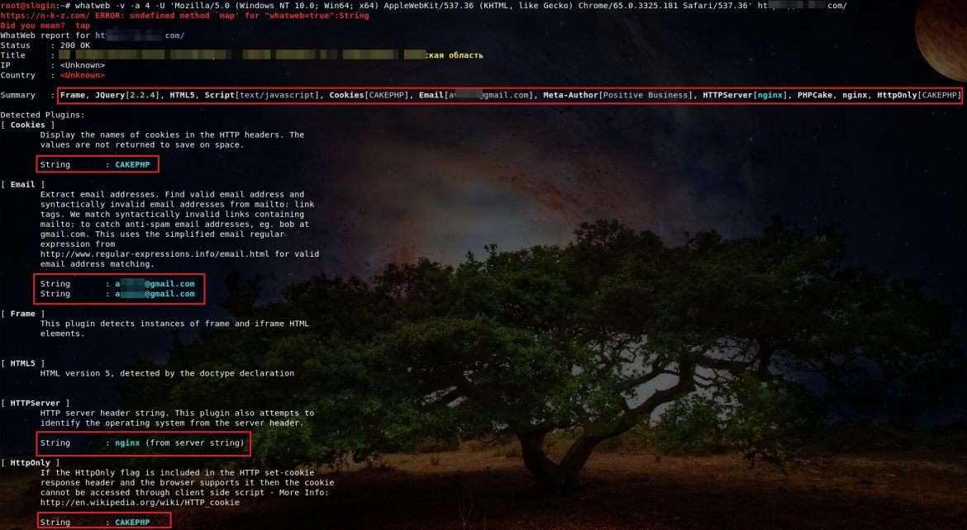The width and height of the screenshot is (967, 530).
Task: Click the Title row label
Action: (13, 54)
